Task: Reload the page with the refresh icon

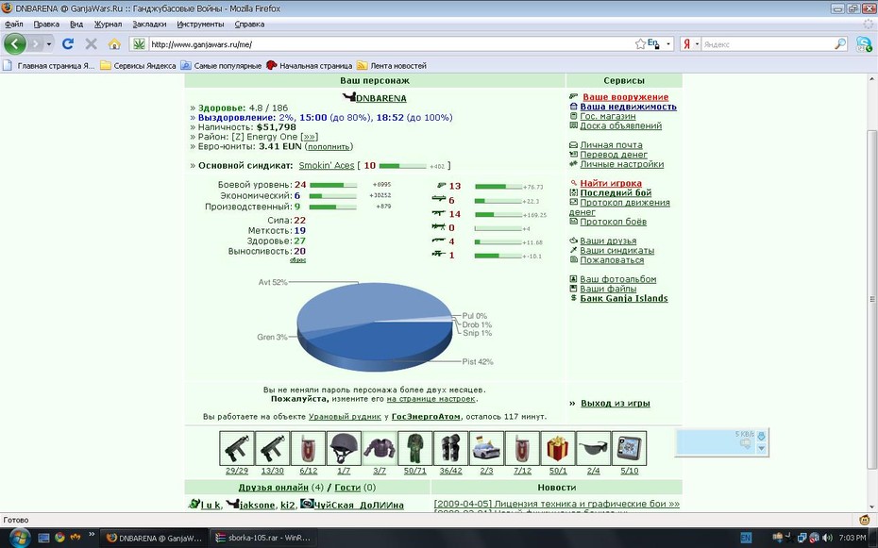Action: 68,43
